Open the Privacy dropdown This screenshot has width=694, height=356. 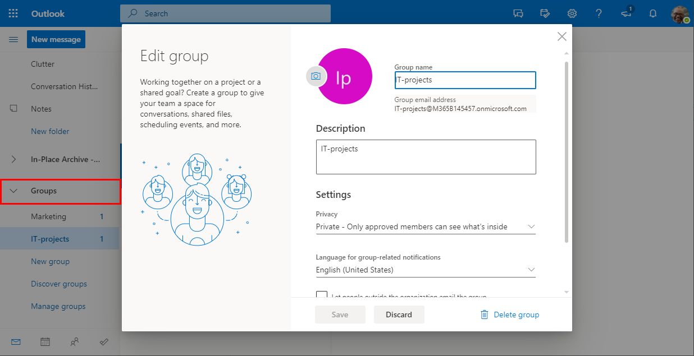tap(426, 226)
